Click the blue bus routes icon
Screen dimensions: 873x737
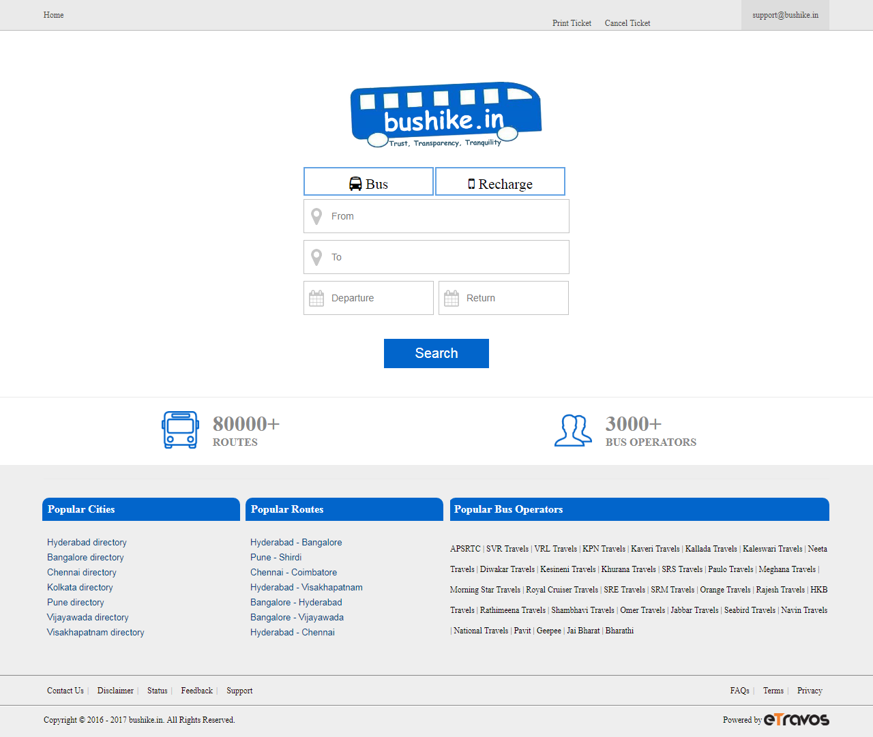pyautogui.click(x=180, y=430)
